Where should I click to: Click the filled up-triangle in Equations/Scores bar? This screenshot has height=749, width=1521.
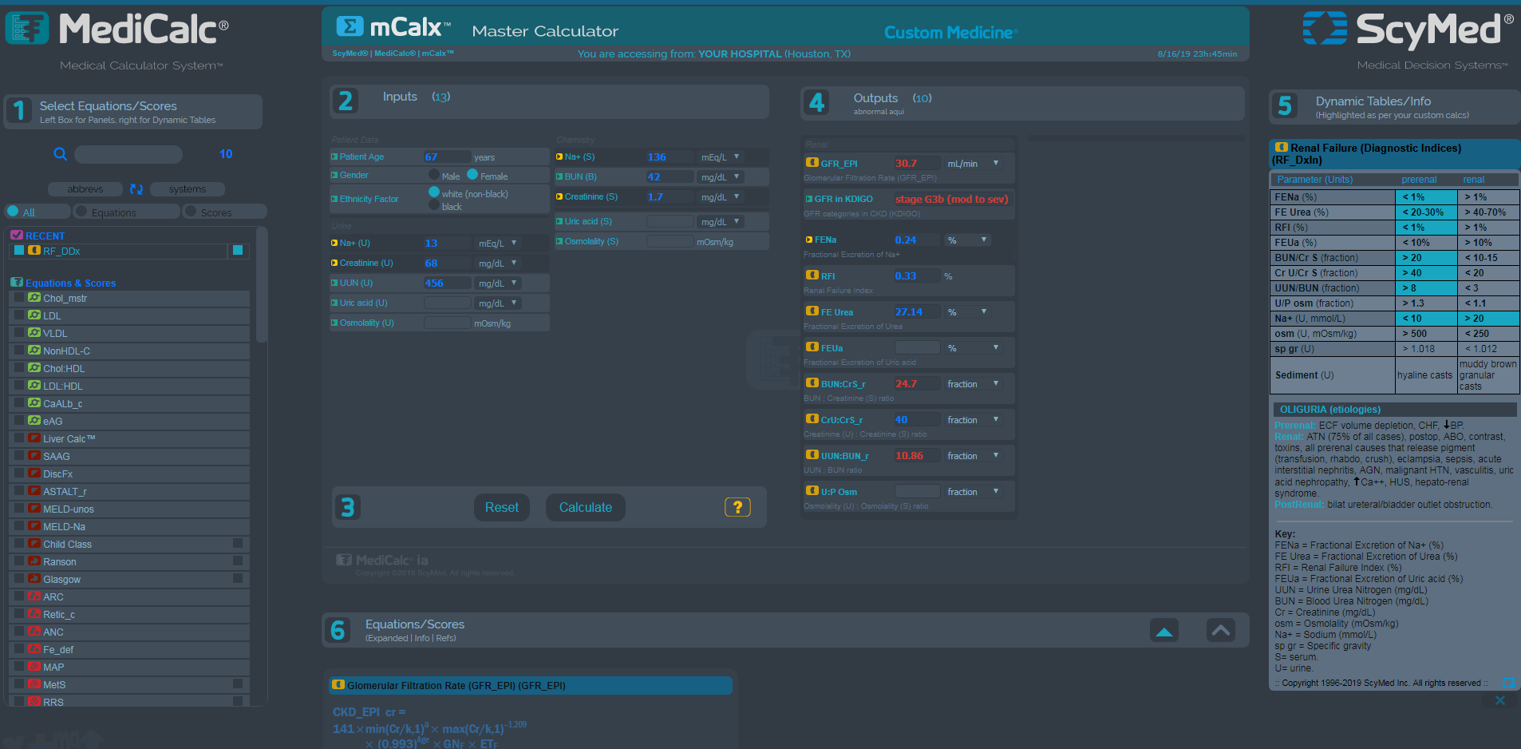tap(1164, 631)
